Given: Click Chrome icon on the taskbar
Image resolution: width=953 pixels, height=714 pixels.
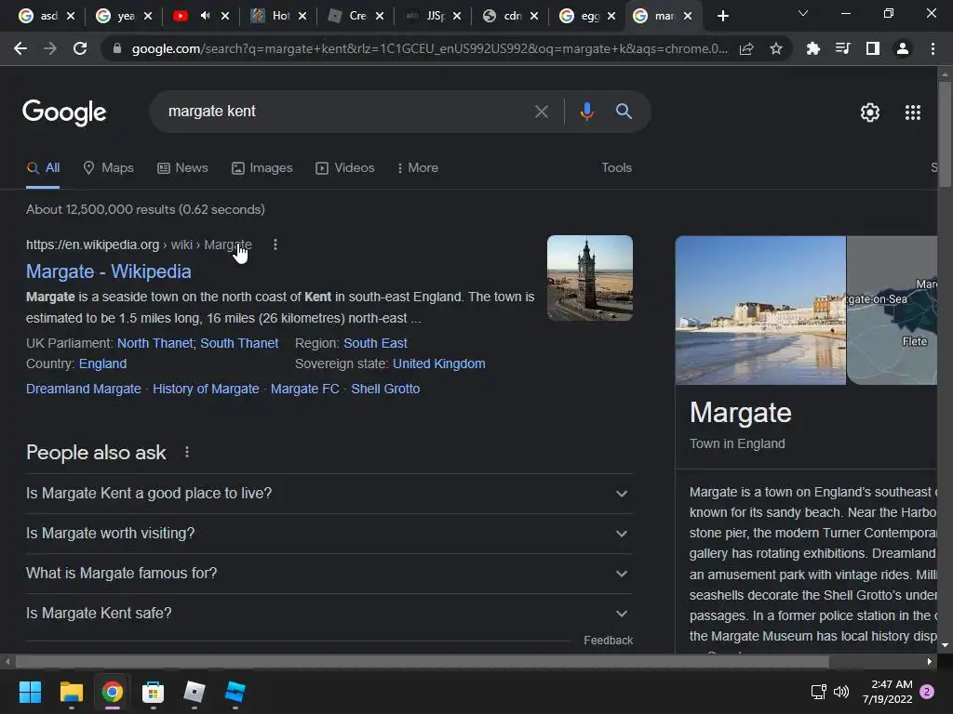Looking at the screenshot, I should coord(113,692).
